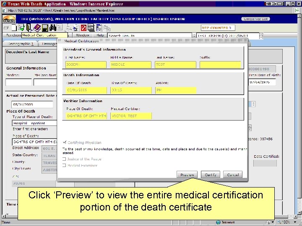Click the First Name field JOSEPH
The height and width of the screenshot is (226, 302).
(86, 64)
